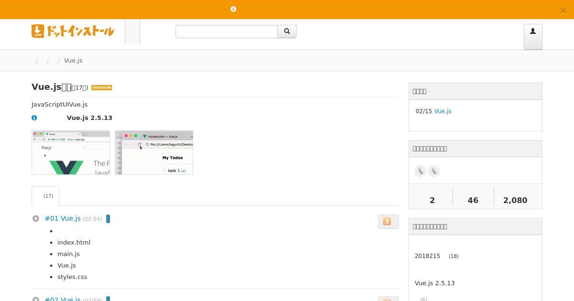This screenshot has width=574, height=301.
Task: Click the second user avatar in sidebar
Action: pos(434,171)
